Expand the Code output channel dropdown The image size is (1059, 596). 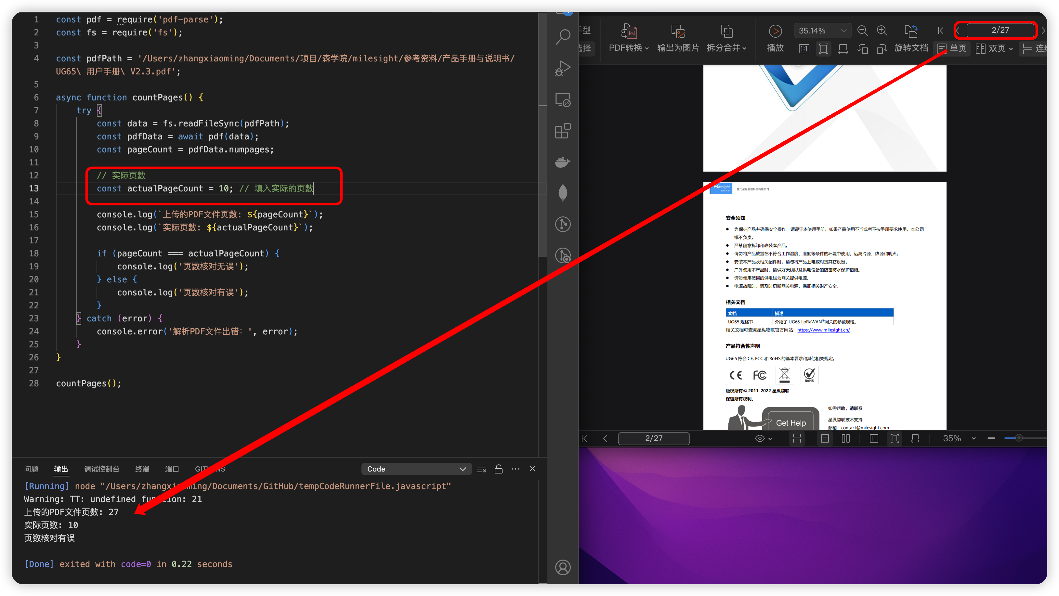pyautogui.click(x=416, y=469)
